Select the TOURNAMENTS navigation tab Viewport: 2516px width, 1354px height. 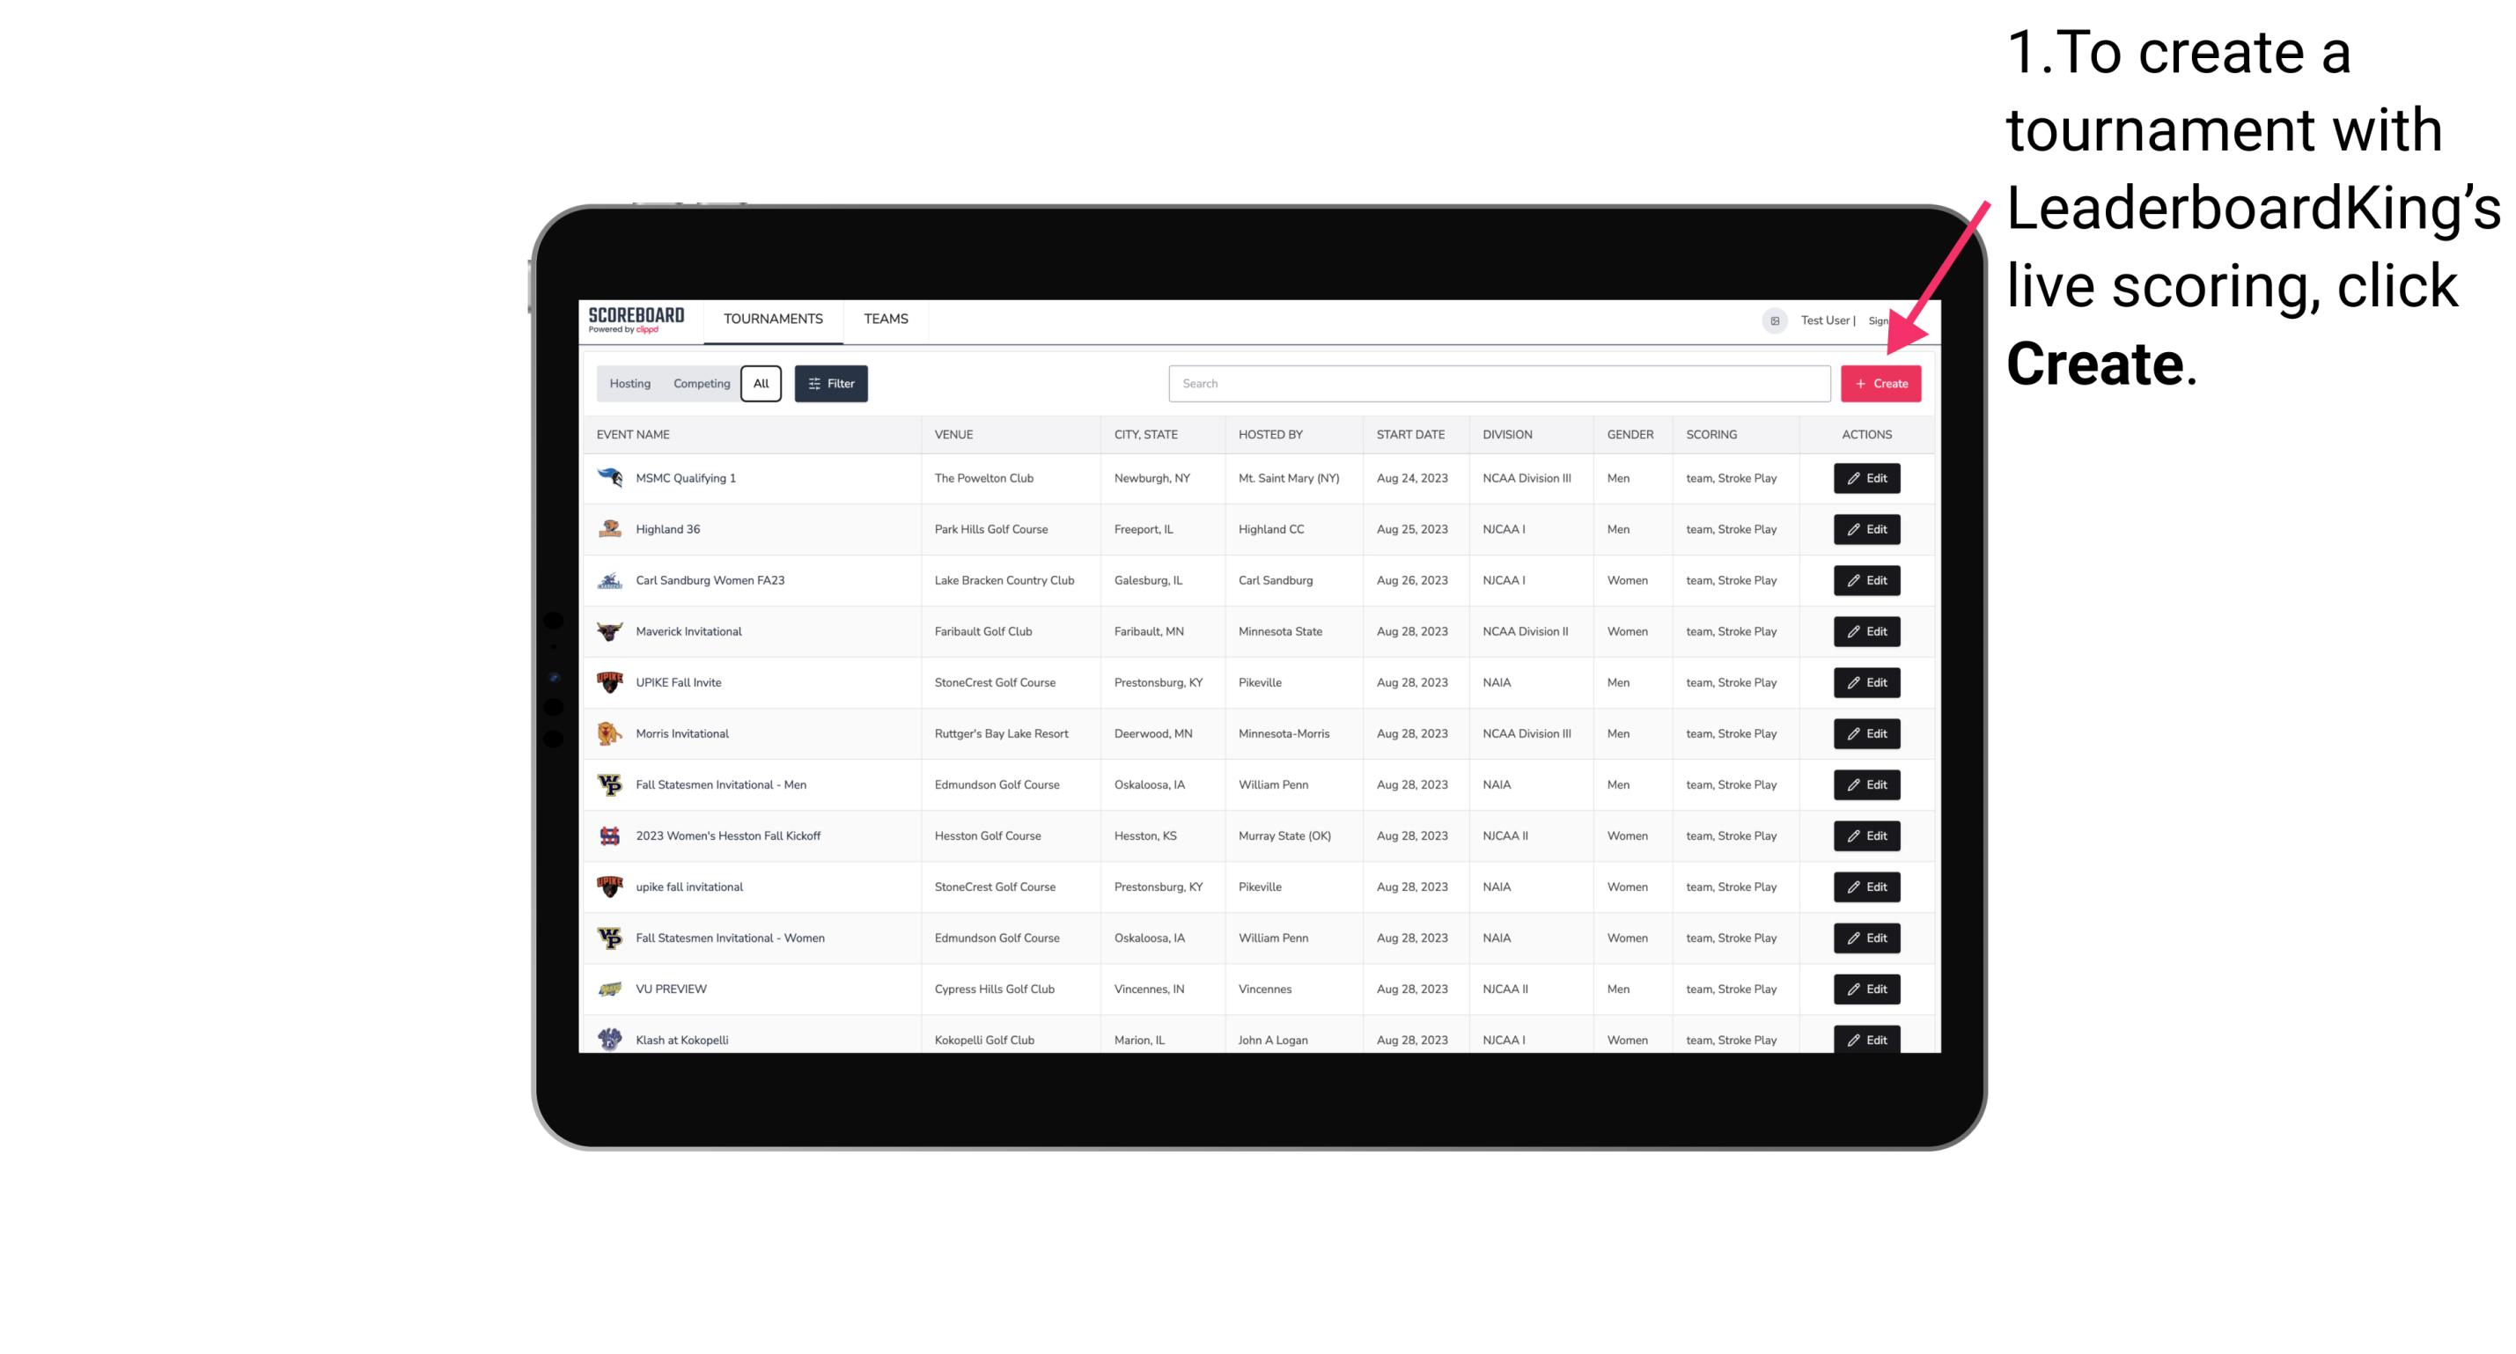coord(774,319)
